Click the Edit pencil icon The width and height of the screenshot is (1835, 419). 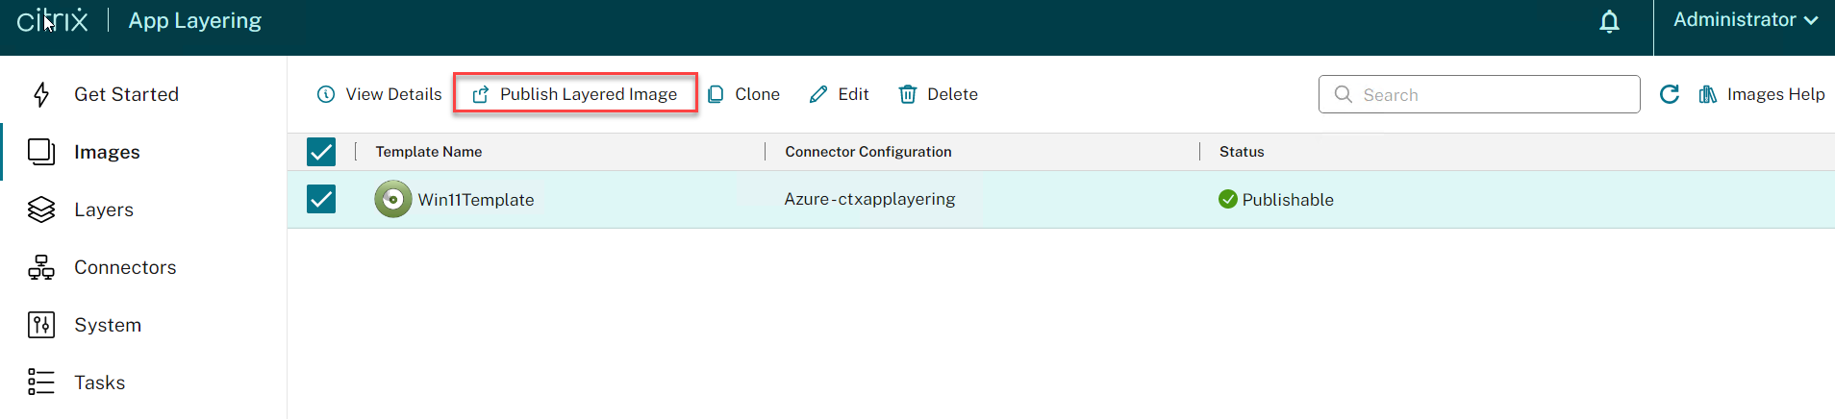(818, 94)
